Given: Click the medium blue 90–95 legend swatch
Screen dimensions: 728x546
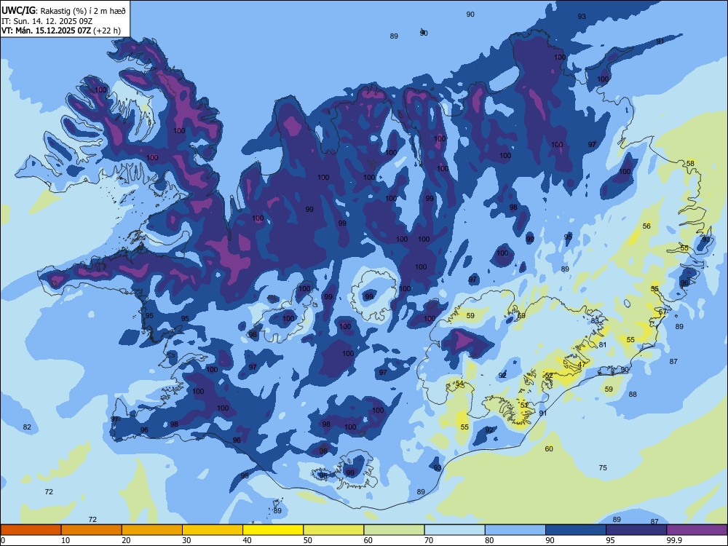Looking at the screenshot, I should click(x=576, y=530).
